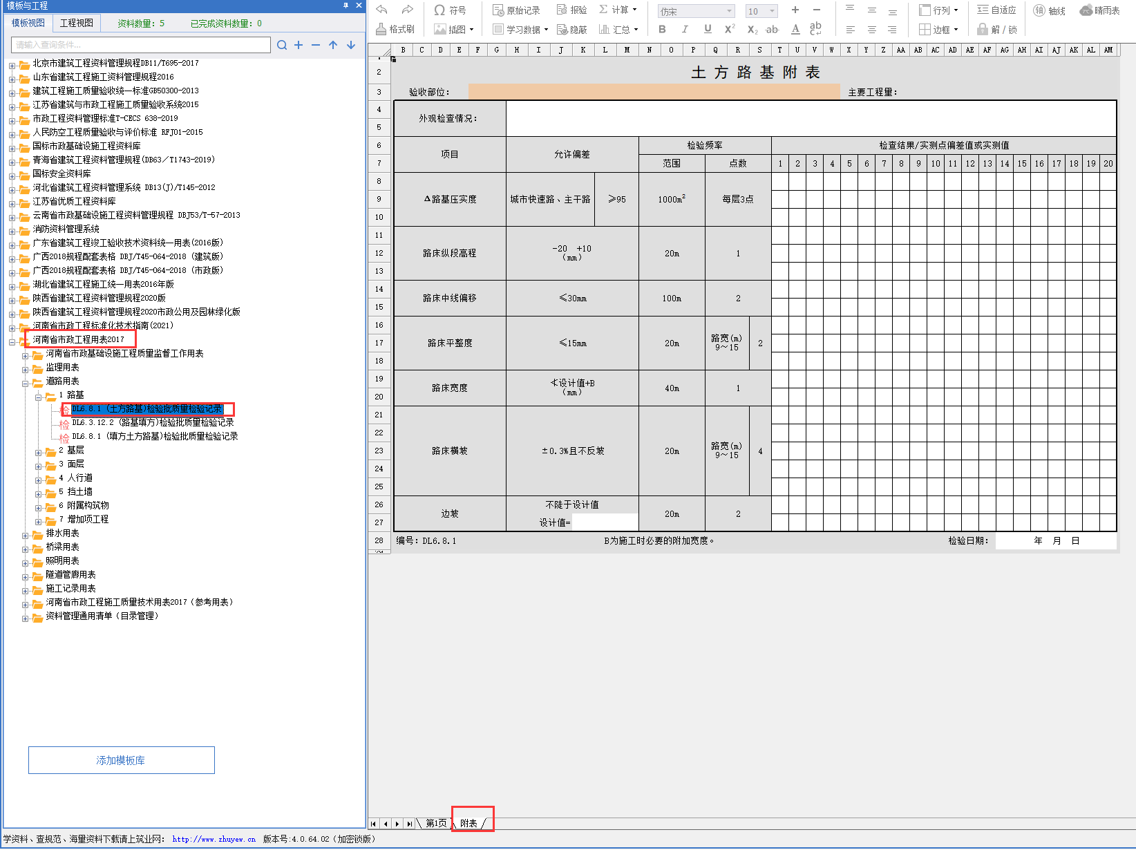This screenshot has height=850, width=1136.
Task: Align text right
Action: pyautogui.click(x=892, y=30)
